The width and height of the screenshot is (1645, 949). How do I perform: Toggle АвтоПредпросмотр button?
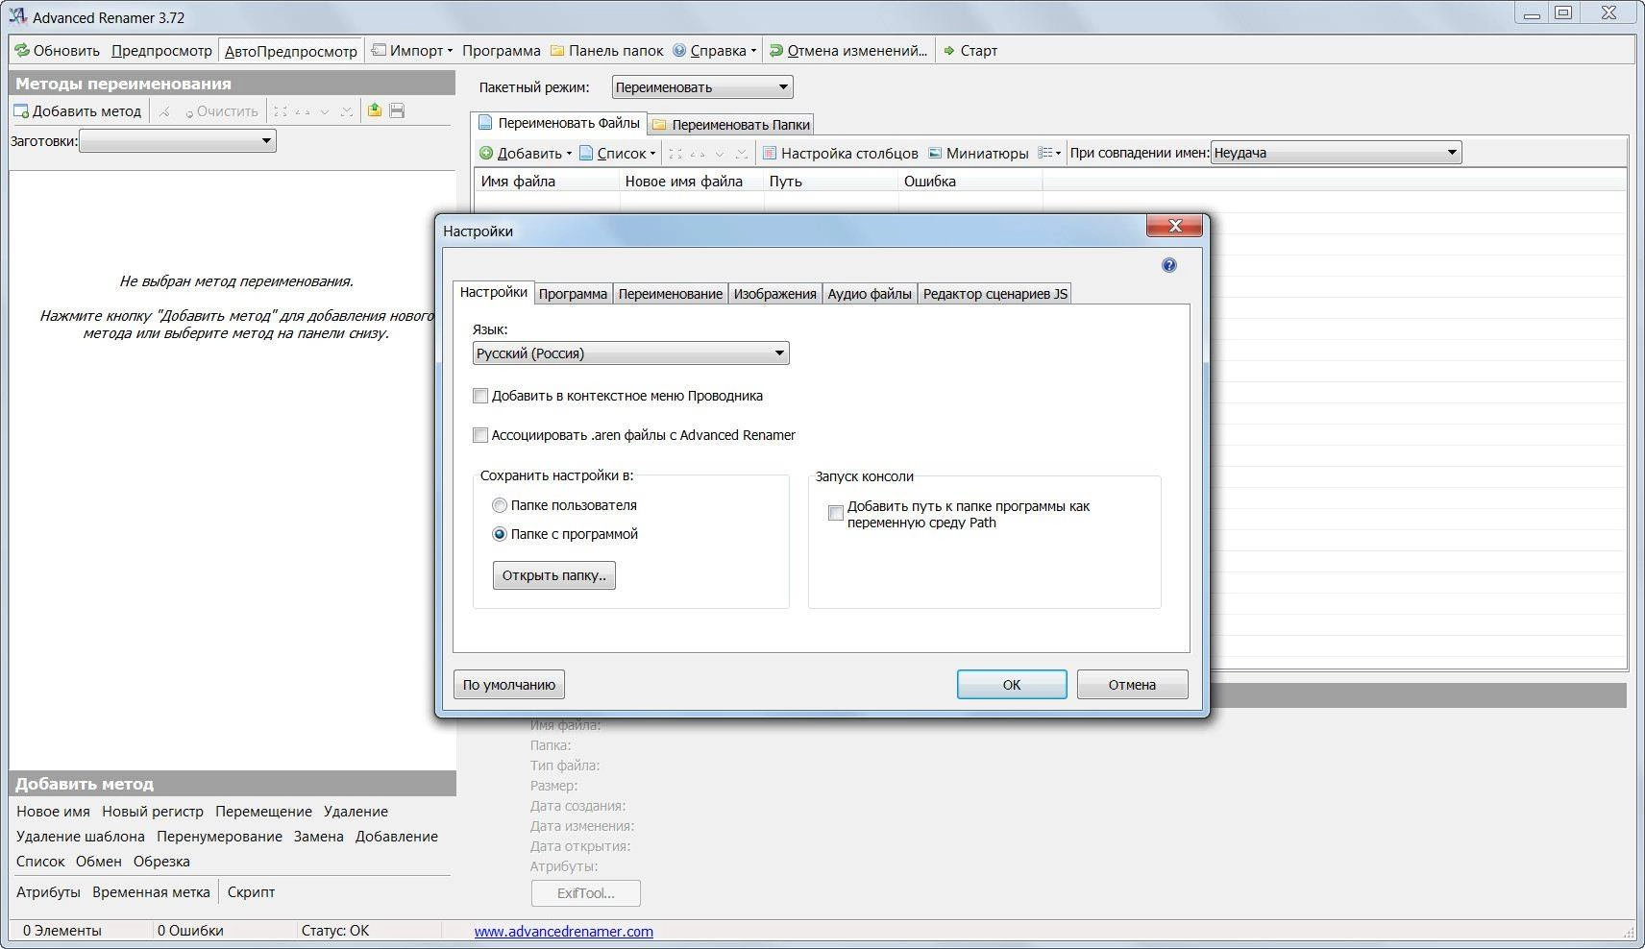point(291,51)
